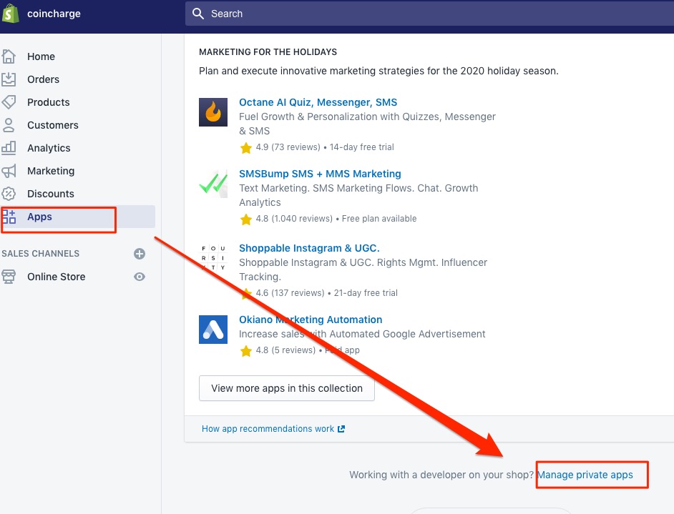Click the SMSBump green checkmarks icon
Screen dimensions: 674x514
[x=213, y=184]
